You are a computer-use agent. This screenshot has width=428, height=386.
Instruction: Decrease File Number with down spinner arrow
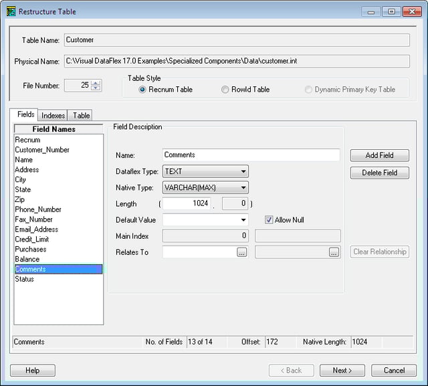tap(96, 88)
